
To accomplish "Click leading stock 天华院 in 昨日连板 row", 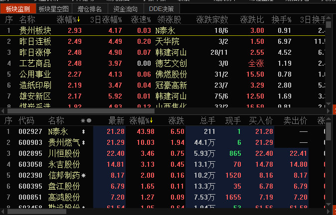I will click(x=167, y=41).
